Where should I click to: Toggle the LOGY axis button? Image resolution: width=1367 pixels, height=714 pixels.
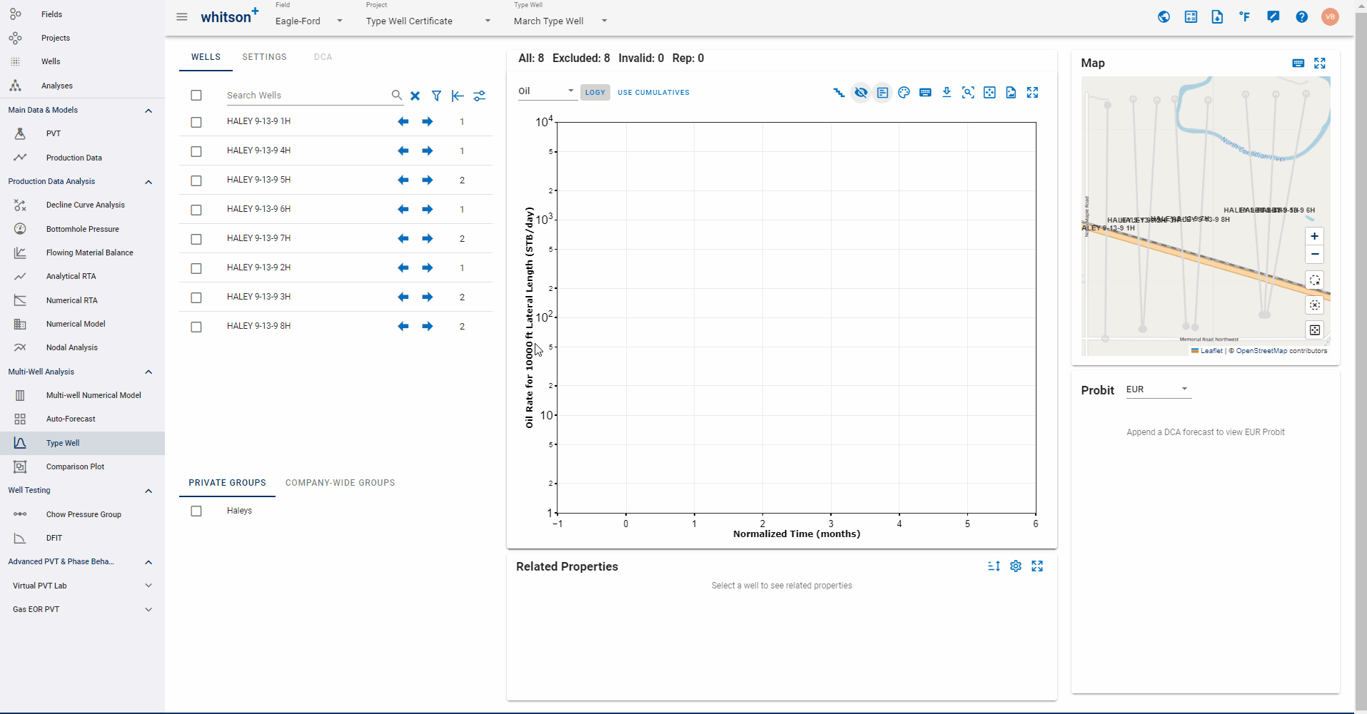[595, 93]
